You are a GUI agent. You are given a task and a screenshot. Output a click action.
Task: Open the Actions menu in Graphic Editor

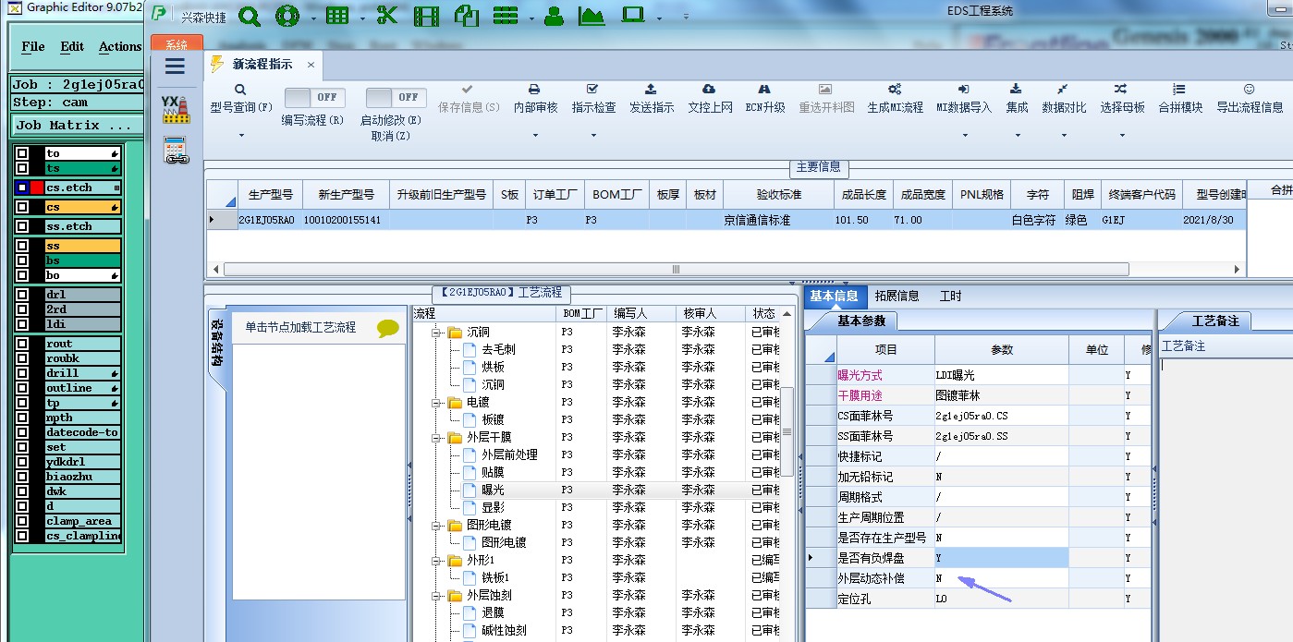pyautogui.click(x=120, y=46)
